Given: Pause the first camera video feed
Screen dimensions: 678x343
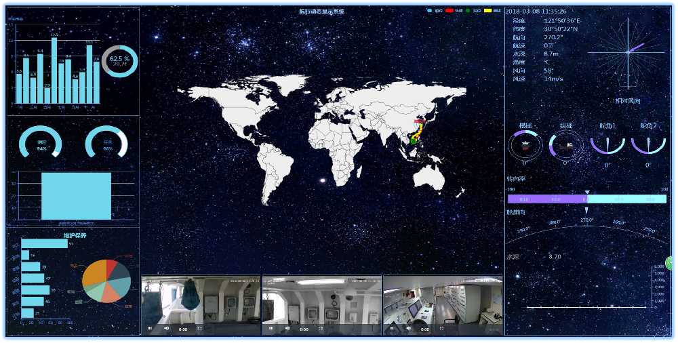Looking at the screenshot, I should click(x=150, y=328).
